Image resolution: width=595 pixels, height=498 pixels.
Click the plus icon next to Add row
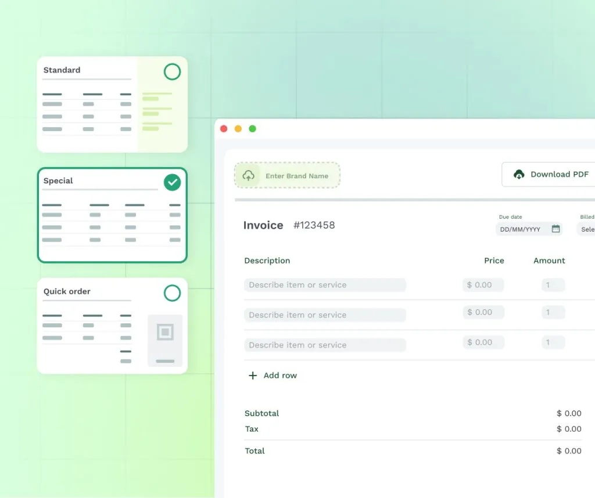pyautogui.click(x=253, y=376)
